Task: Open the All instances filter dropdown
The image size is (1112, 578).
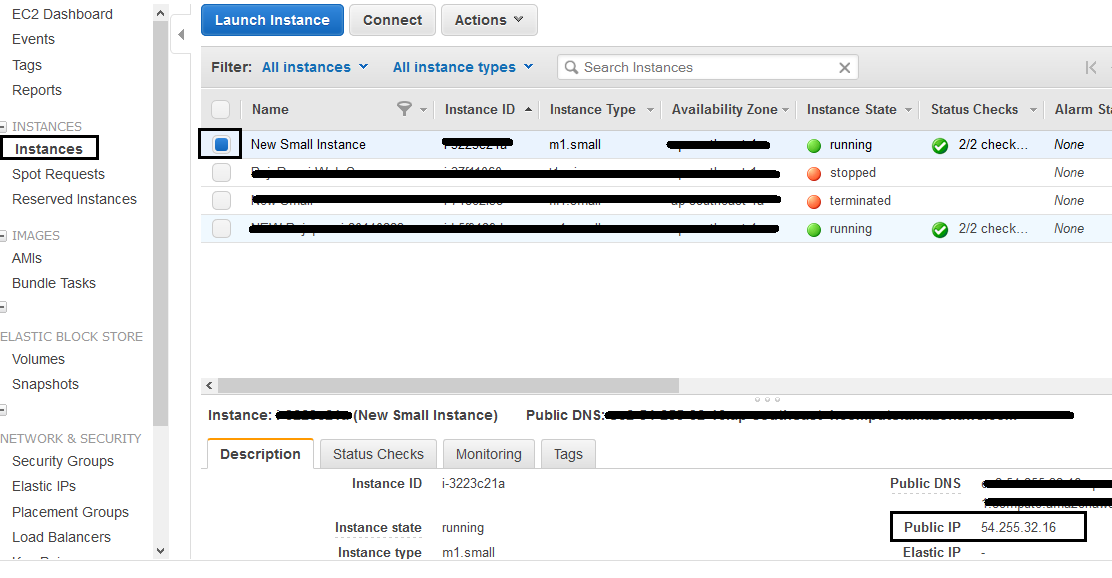Action: pos(314,66)
